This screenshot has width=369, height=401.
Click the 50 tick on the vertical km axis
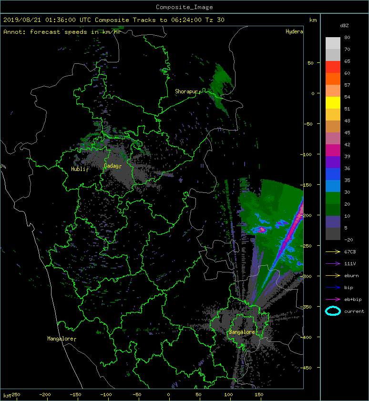[310, 63]
